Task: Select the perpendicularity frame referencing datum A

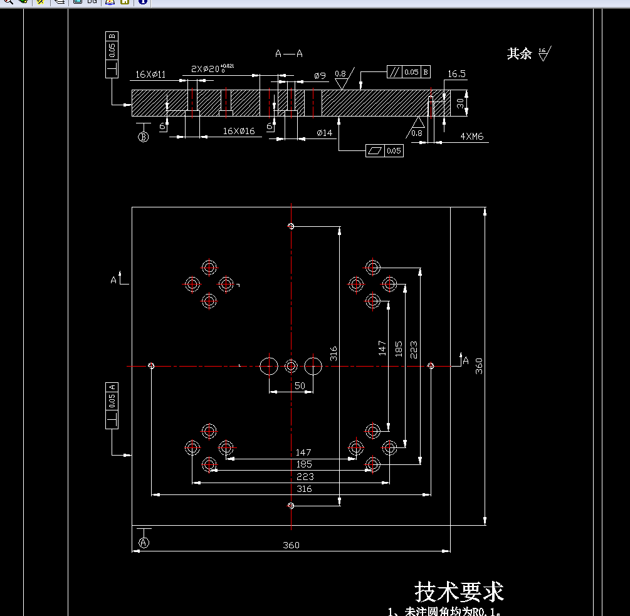Action: (112, 405)
